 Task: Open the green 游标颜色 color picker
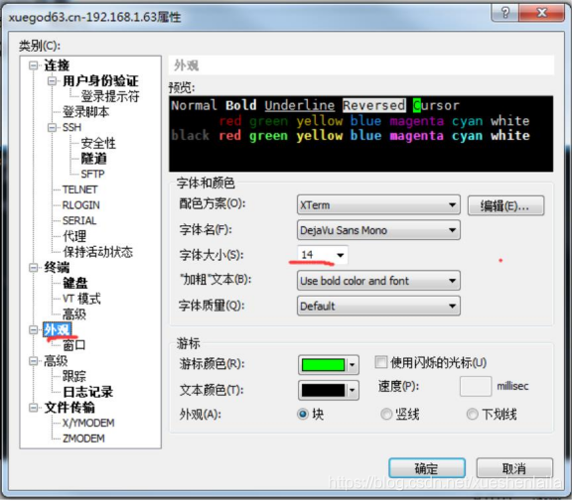coord(329,365)
